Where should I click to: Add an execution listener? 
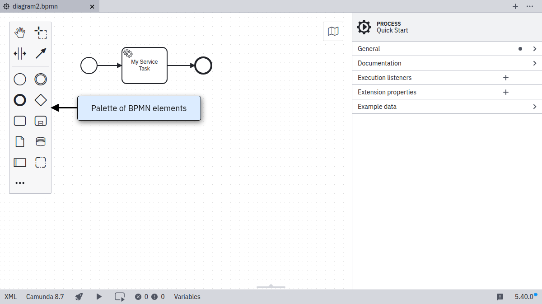[x=506, y=78]
